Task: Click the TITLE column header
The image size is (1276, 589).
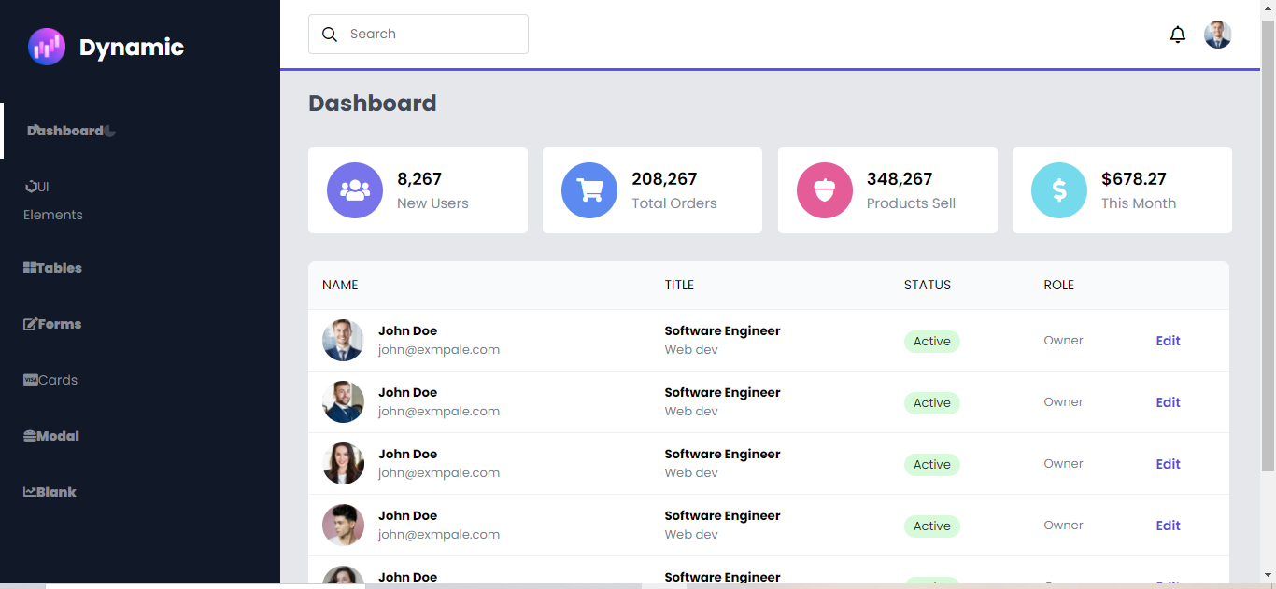Action: [679, 285]
